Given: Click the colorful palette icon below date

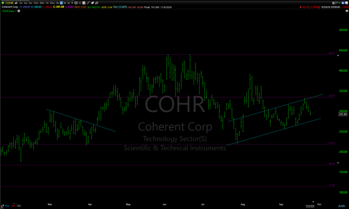Looking at the screenshot, I should click(x=347, y=11).
